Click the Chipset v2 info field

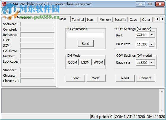pyautogui.click(x=37, y=81)
